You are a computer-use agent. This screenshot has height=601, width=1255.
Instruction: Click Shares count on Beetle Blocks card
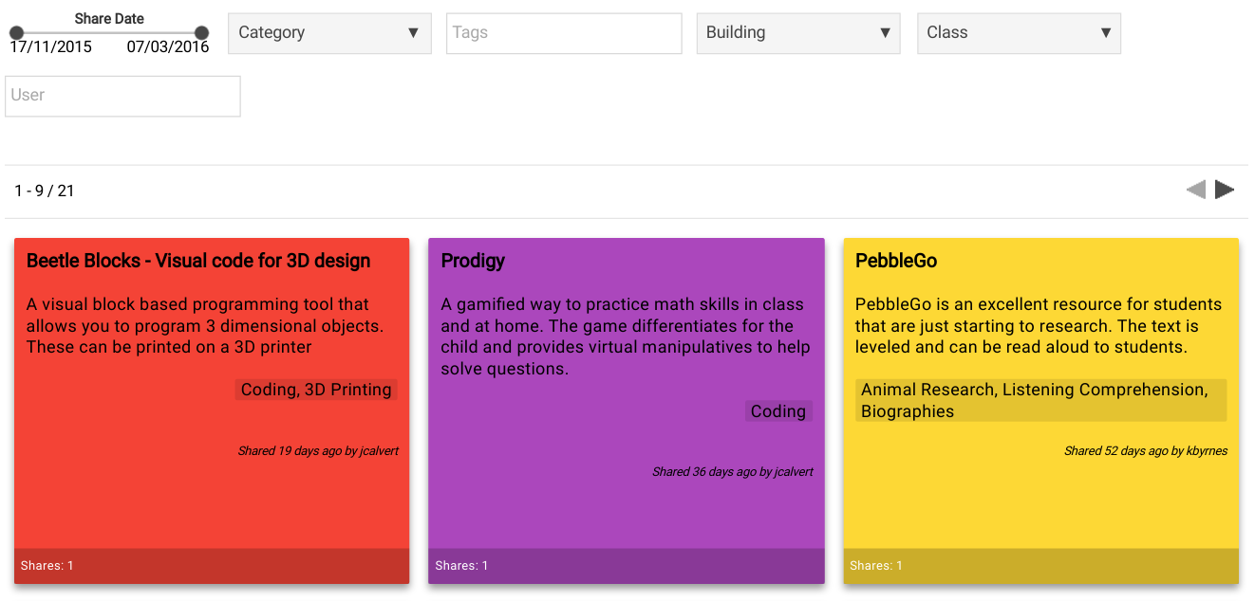pos(47,566)
